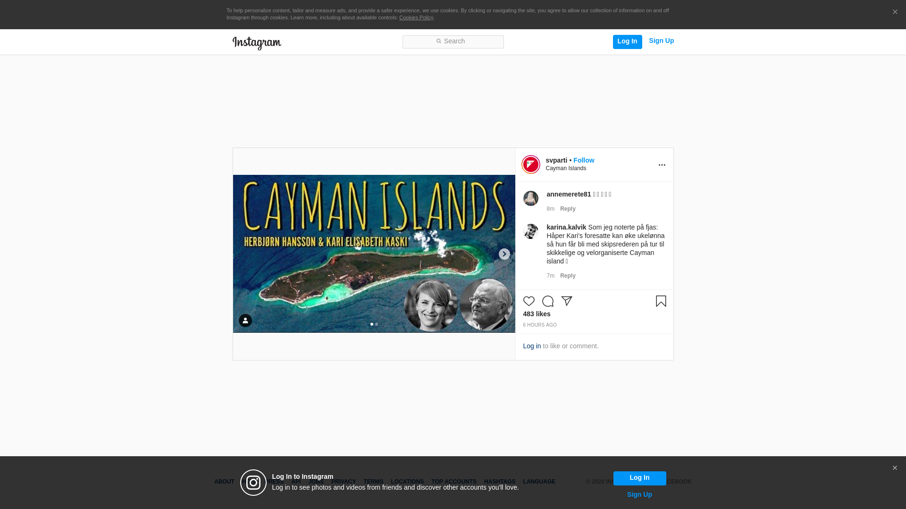Open LOCATIONS footer link
The height and width of the screenshot is (509, 906).
[407, 482]
